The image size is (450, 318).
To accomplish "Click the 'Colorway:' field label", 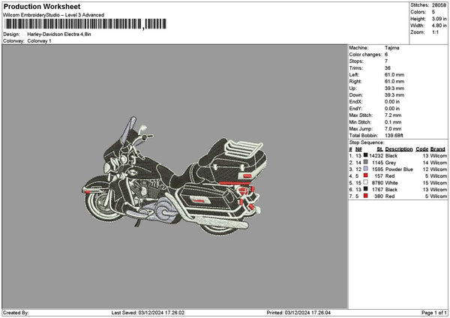I will click(13, 41).
